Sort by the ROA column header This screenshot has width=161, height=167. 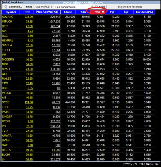click(x=83, y=12)
